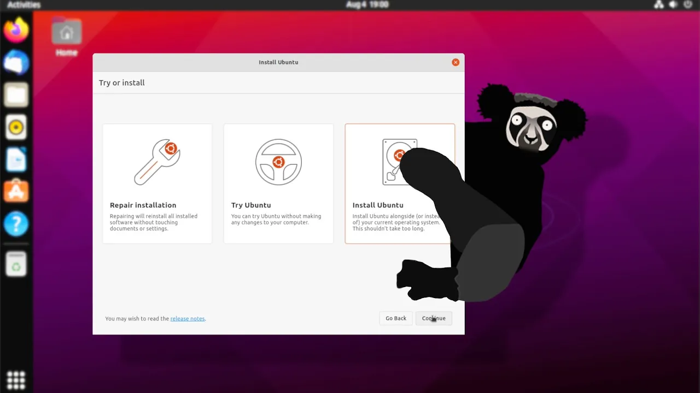700x393 pixels.
Task: Open the Help icon in dock
Action: 16,224
